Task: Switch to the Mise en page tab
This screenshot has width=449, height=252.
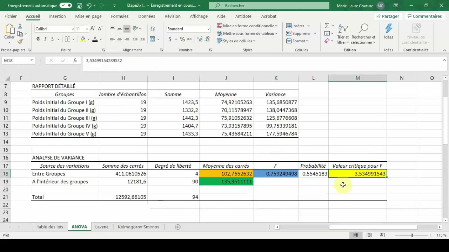Action: coord(88,16)
